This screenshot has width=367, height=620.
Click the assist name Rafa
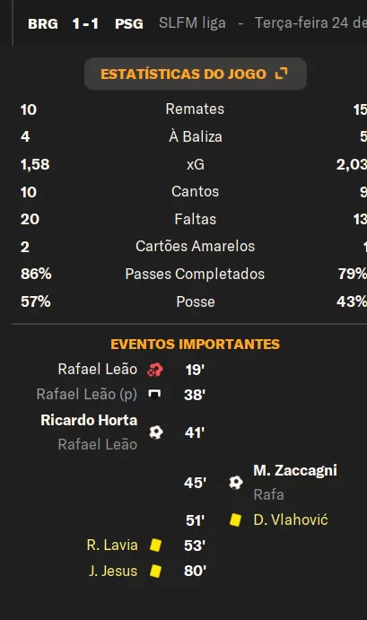(268, 494)
